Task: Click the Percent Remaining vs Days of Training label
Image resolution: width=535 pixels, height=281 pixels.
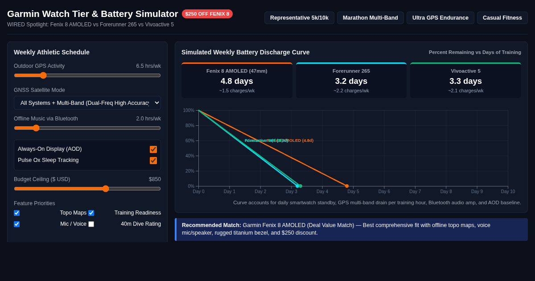Action: 475,52
